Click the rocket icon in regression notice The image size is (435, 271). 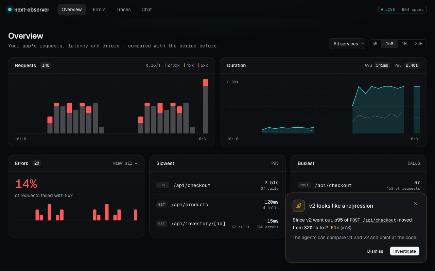point(299,206)
